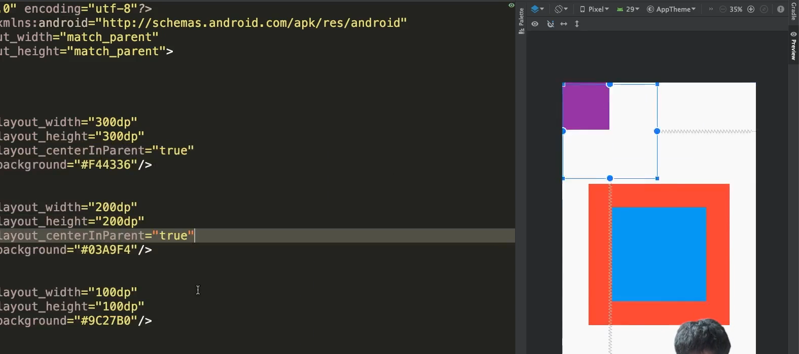Open the AppTheme selector dropdown
Image resolution: width=799 pixels, height=354 pixels.
point(671,9)
